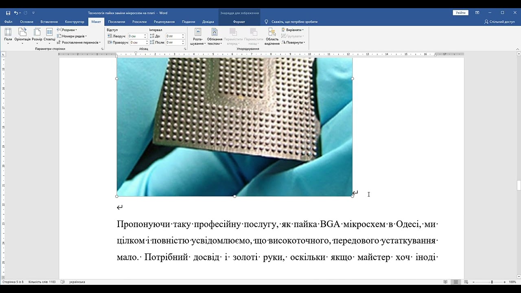Expand the Вирівняти align dropdown
The width and height of the screenshot is (521, 293).
292,30
